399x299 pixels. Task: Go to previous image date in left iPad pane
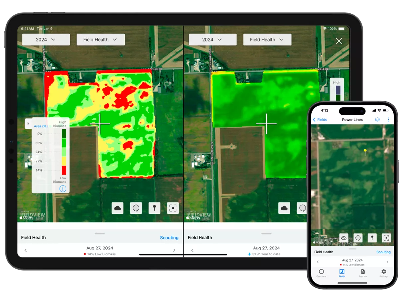(26, 250)
